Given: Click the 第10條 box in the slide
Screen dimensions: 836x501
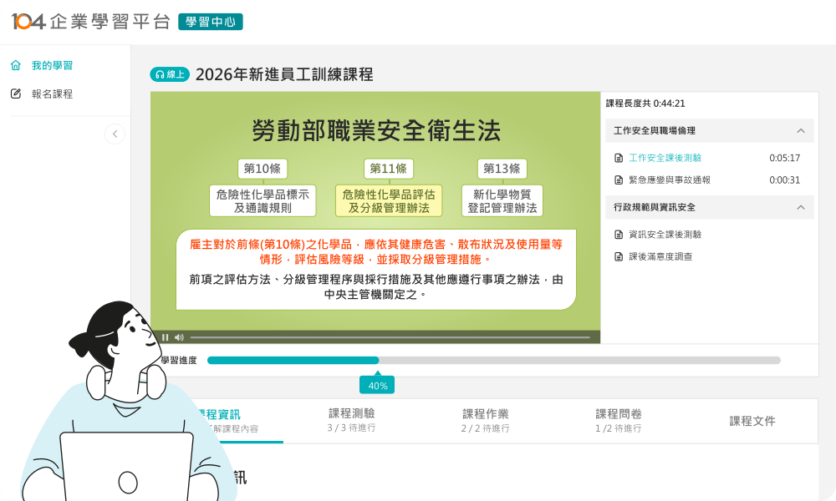Looking at the screenshot, I should tap(263, 169).
